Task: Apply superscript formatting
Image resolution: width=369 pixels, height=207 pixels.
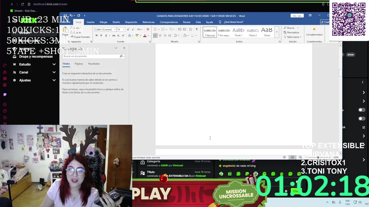Action: 123,35
